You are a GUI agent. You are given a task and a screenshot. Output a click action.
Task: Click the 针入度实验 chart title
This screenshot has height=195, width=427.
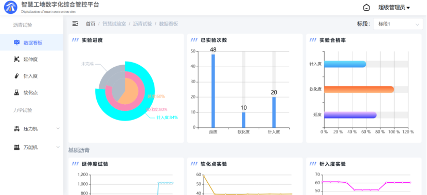pyautogui.click(x=332, y=164)
